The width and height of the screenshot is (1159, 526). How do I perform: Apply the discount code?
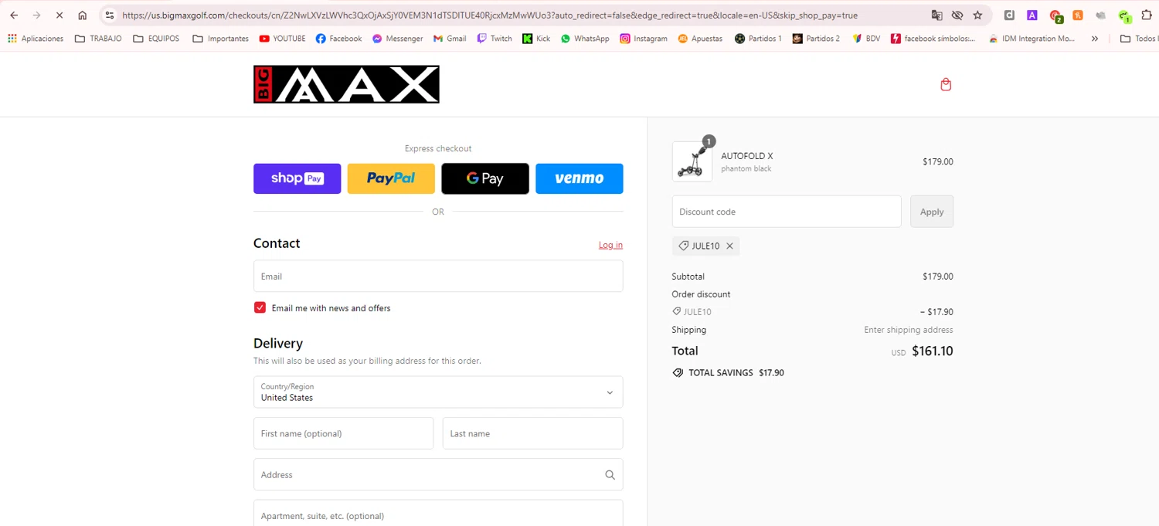coord(932,212)
